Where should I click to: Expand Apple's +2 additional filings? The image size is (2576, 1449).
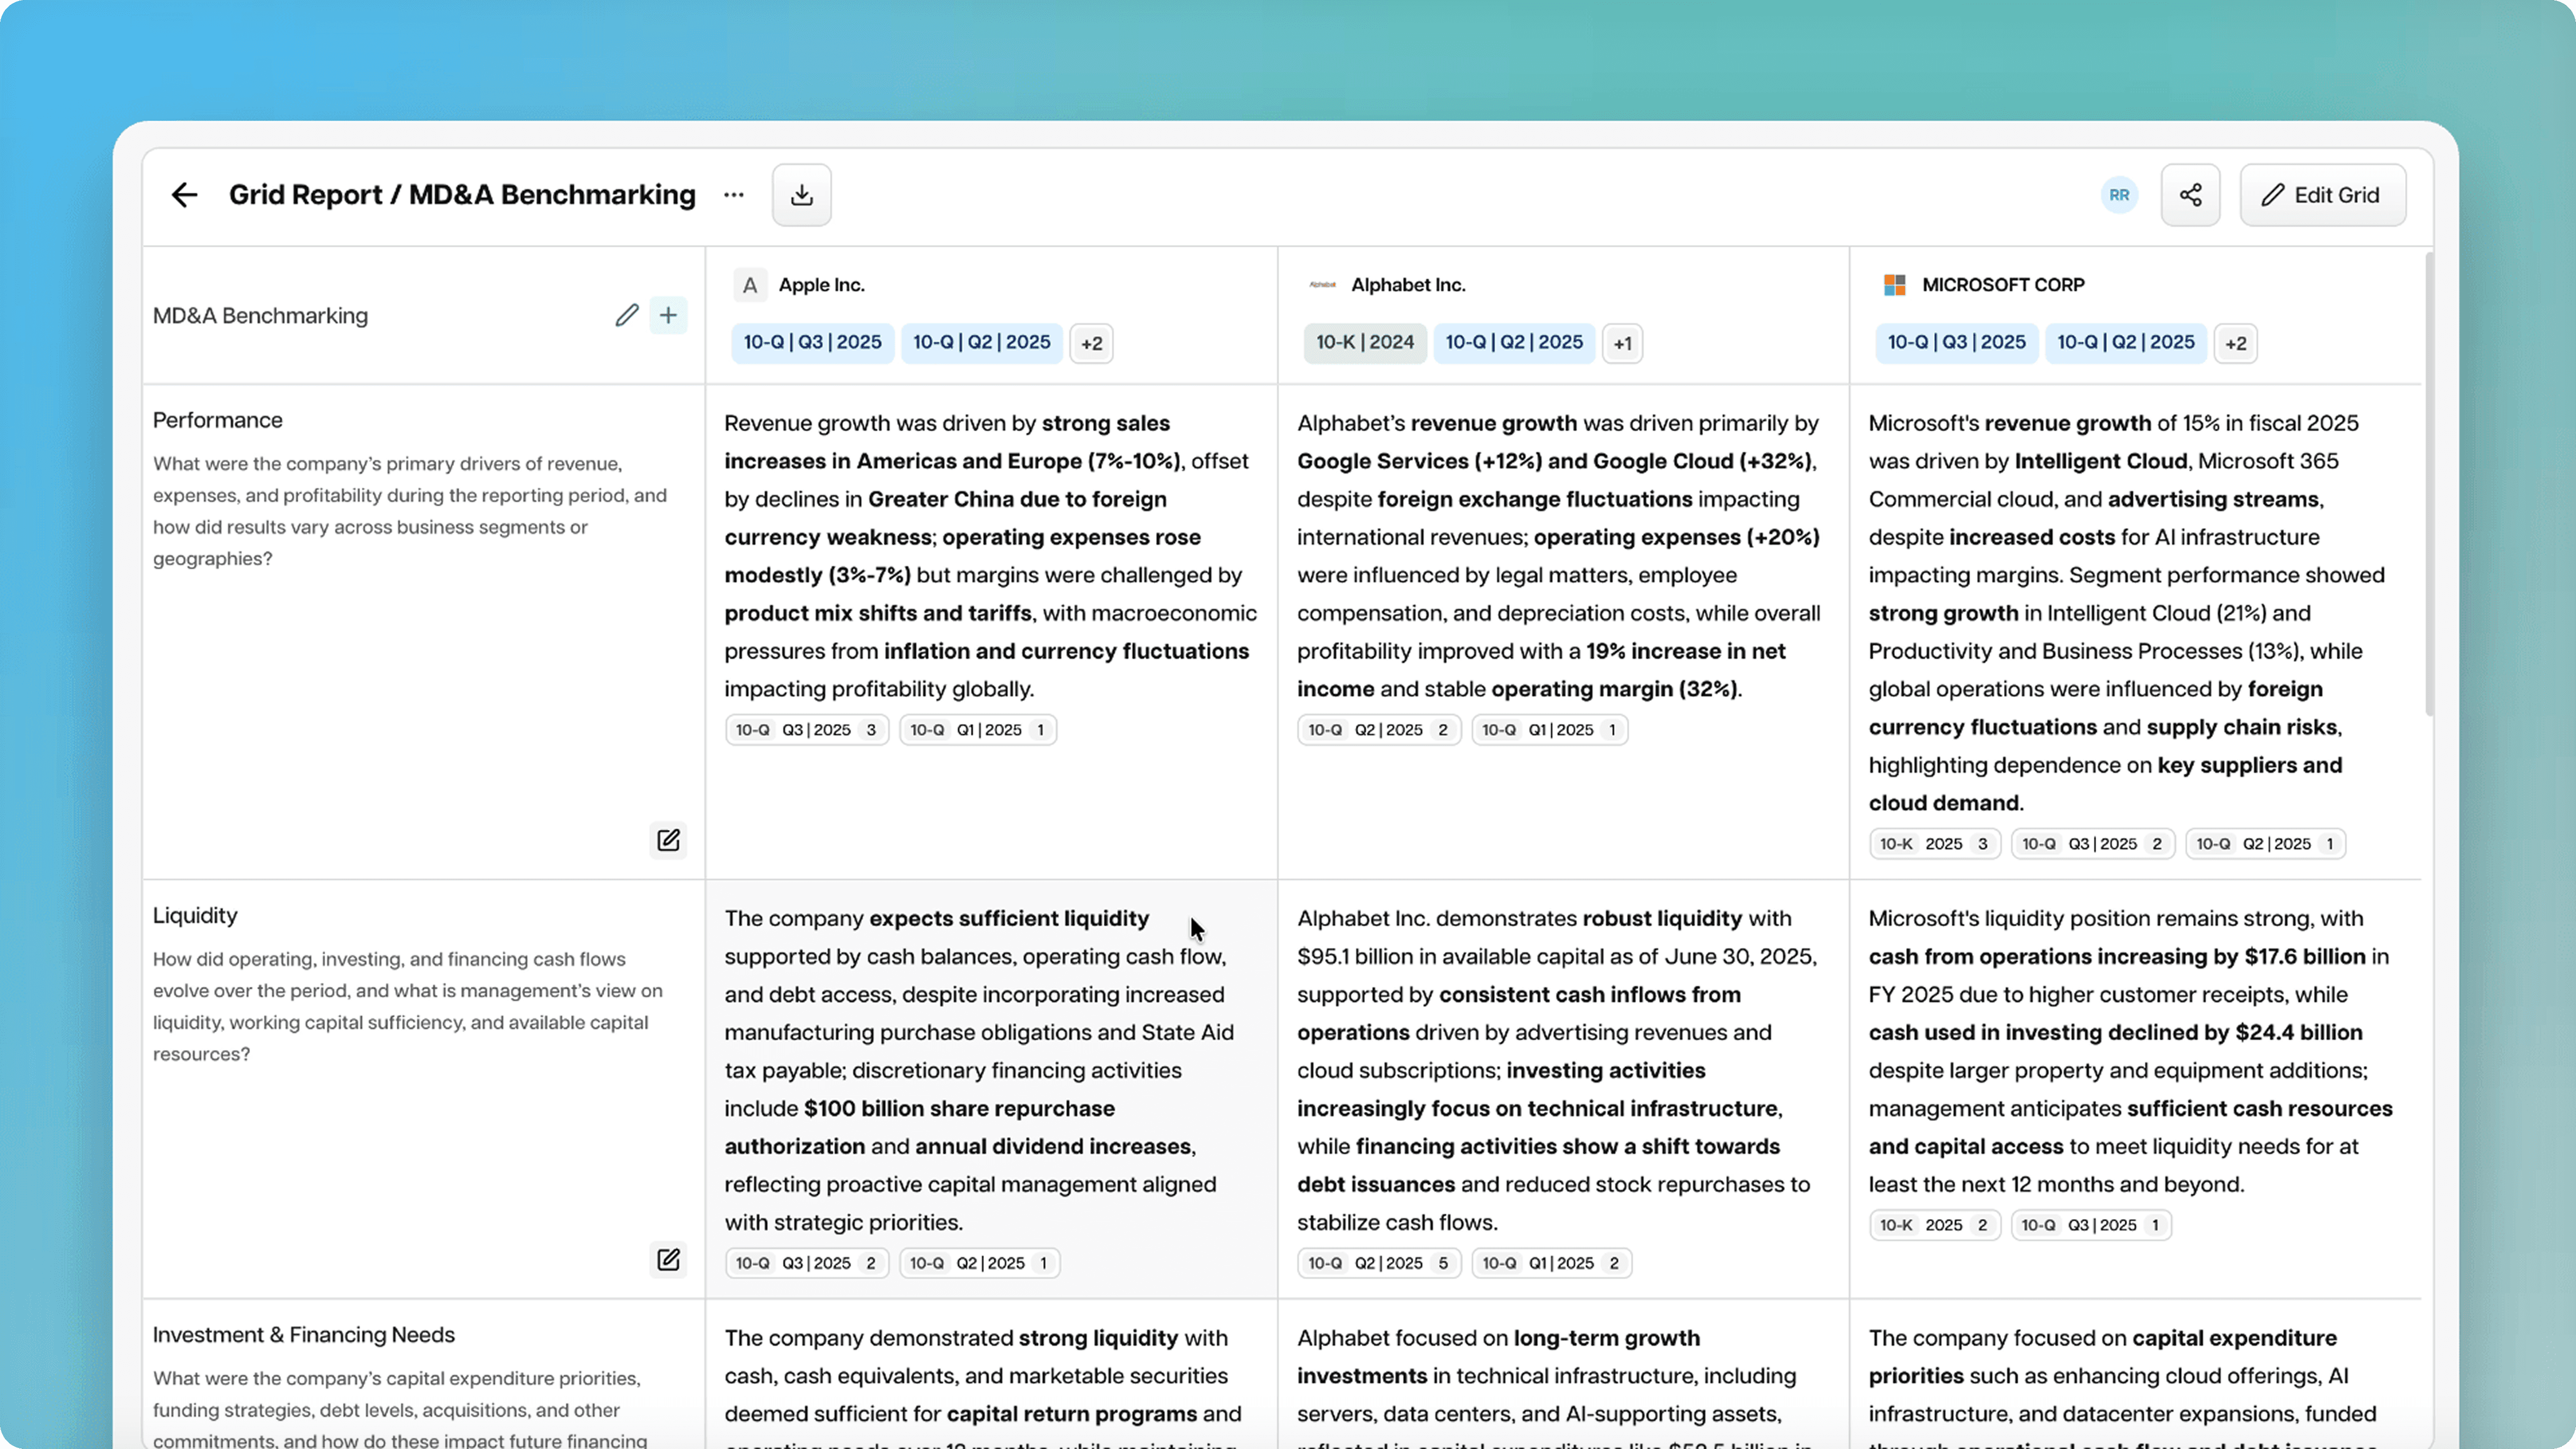(x=1091, y=344)
